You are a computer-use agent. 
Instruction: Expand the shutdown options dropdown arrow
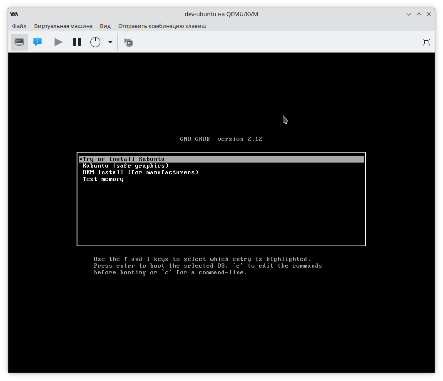[110, 42]
